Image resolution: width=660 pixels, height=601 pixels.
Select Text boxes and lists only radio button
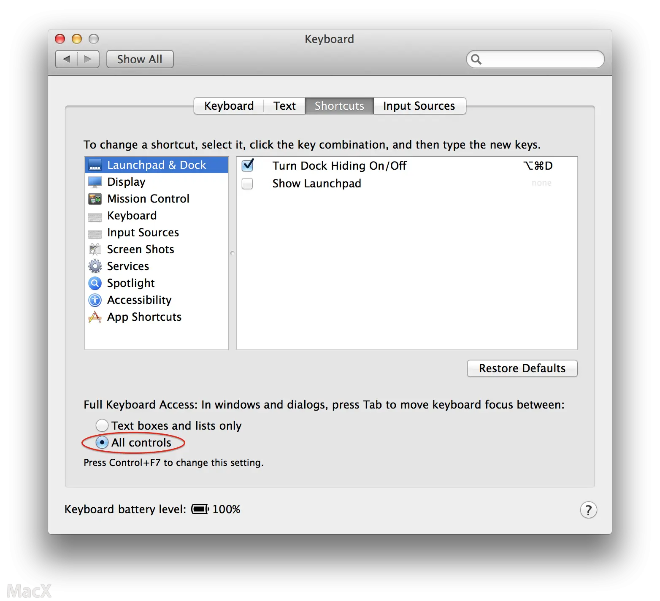(102, 425)
